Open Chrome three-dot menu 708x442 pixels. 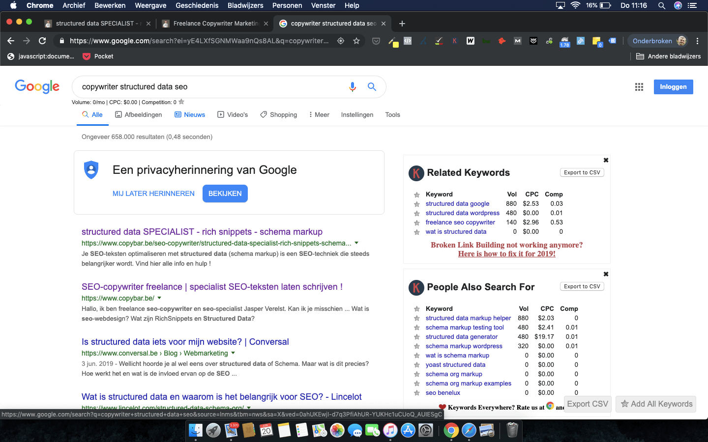pyautogui.click(x=697, y=41)
